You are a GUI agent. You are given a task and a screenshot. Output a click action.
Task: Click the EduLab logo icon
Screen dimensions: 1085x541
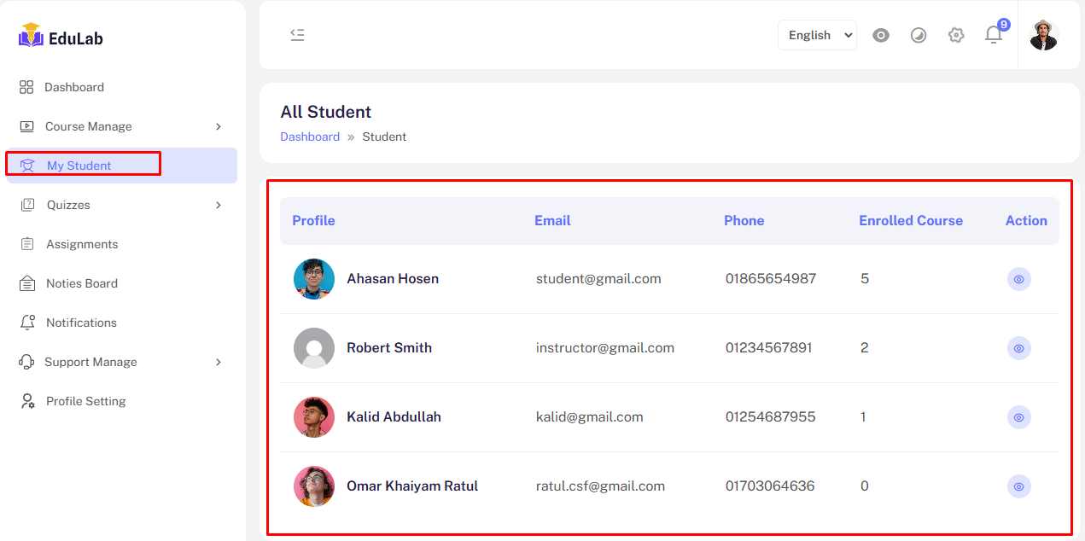(31, 36)
